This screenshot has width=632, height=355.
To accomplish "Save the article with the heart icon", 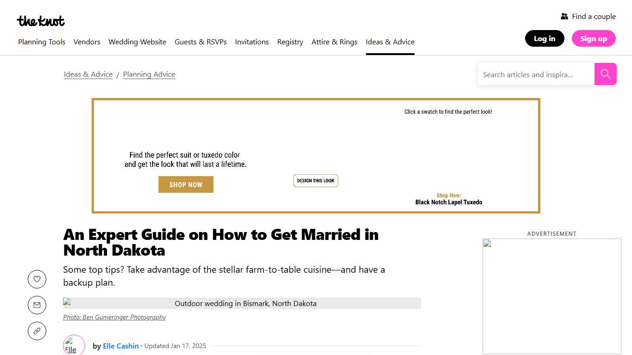I will pos(37,279).
